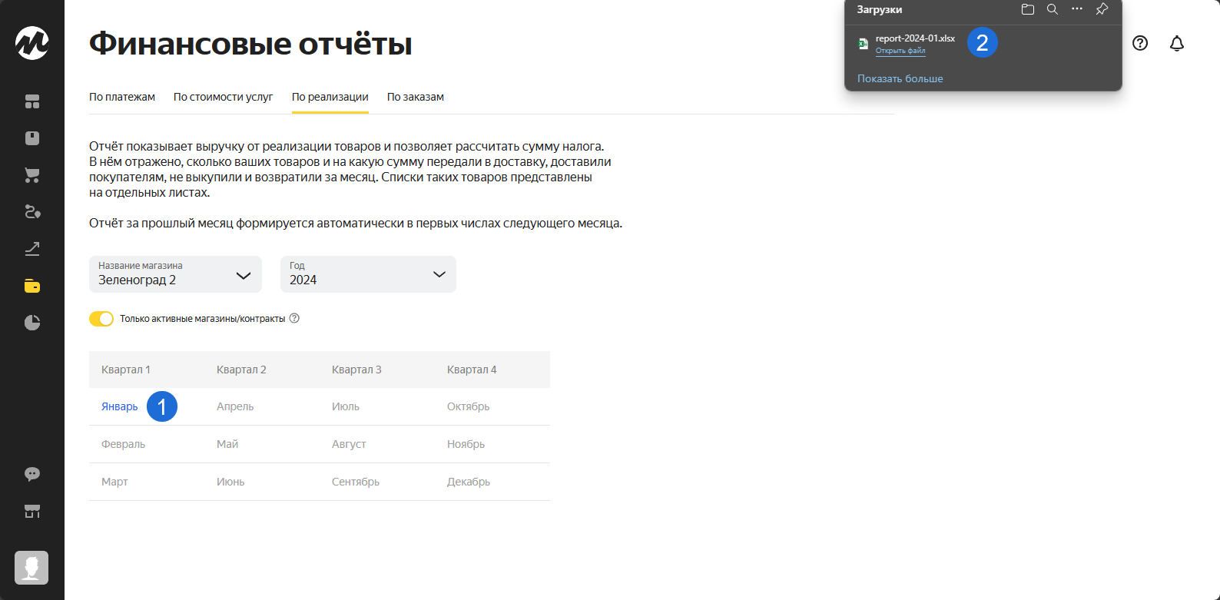Click the Март month cell
This screenshot has width=1220, height=600.
tap(114, 482)
